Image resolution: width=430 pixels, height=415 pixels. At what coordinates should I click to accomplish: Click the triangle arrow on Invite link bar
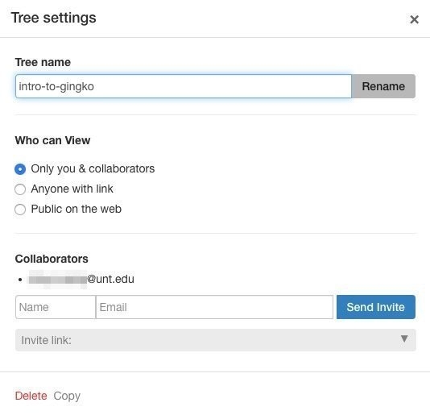(404, 338)
